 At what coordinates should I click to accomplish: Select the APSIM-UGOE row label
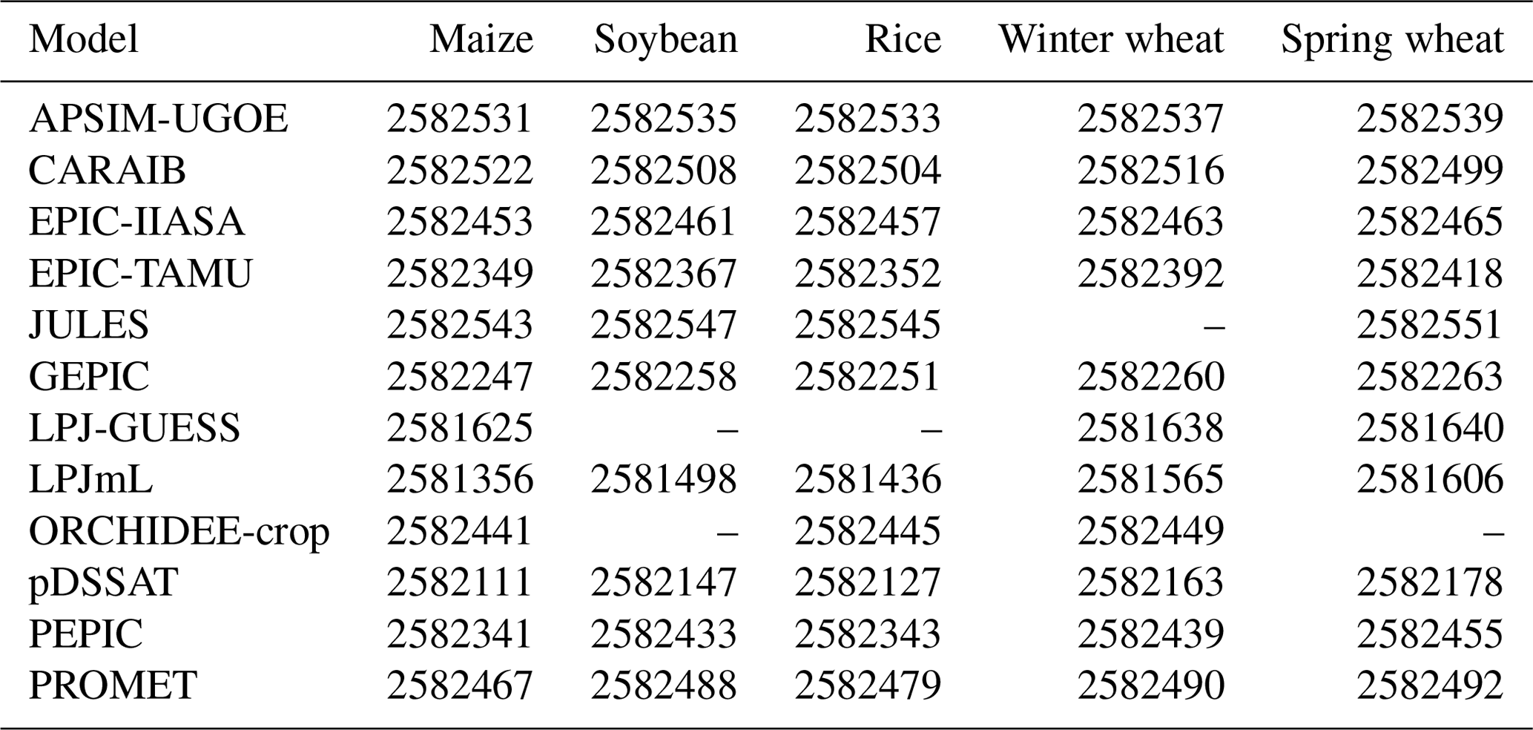158,119
